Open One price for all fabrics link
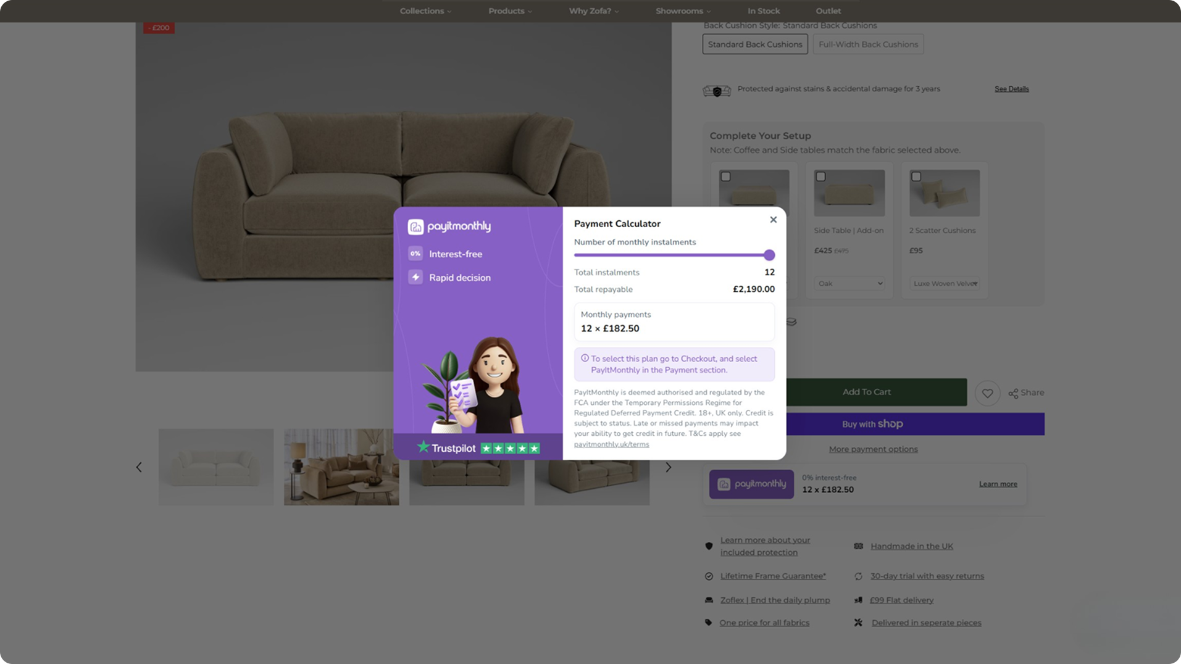 [x=764, y=623]
